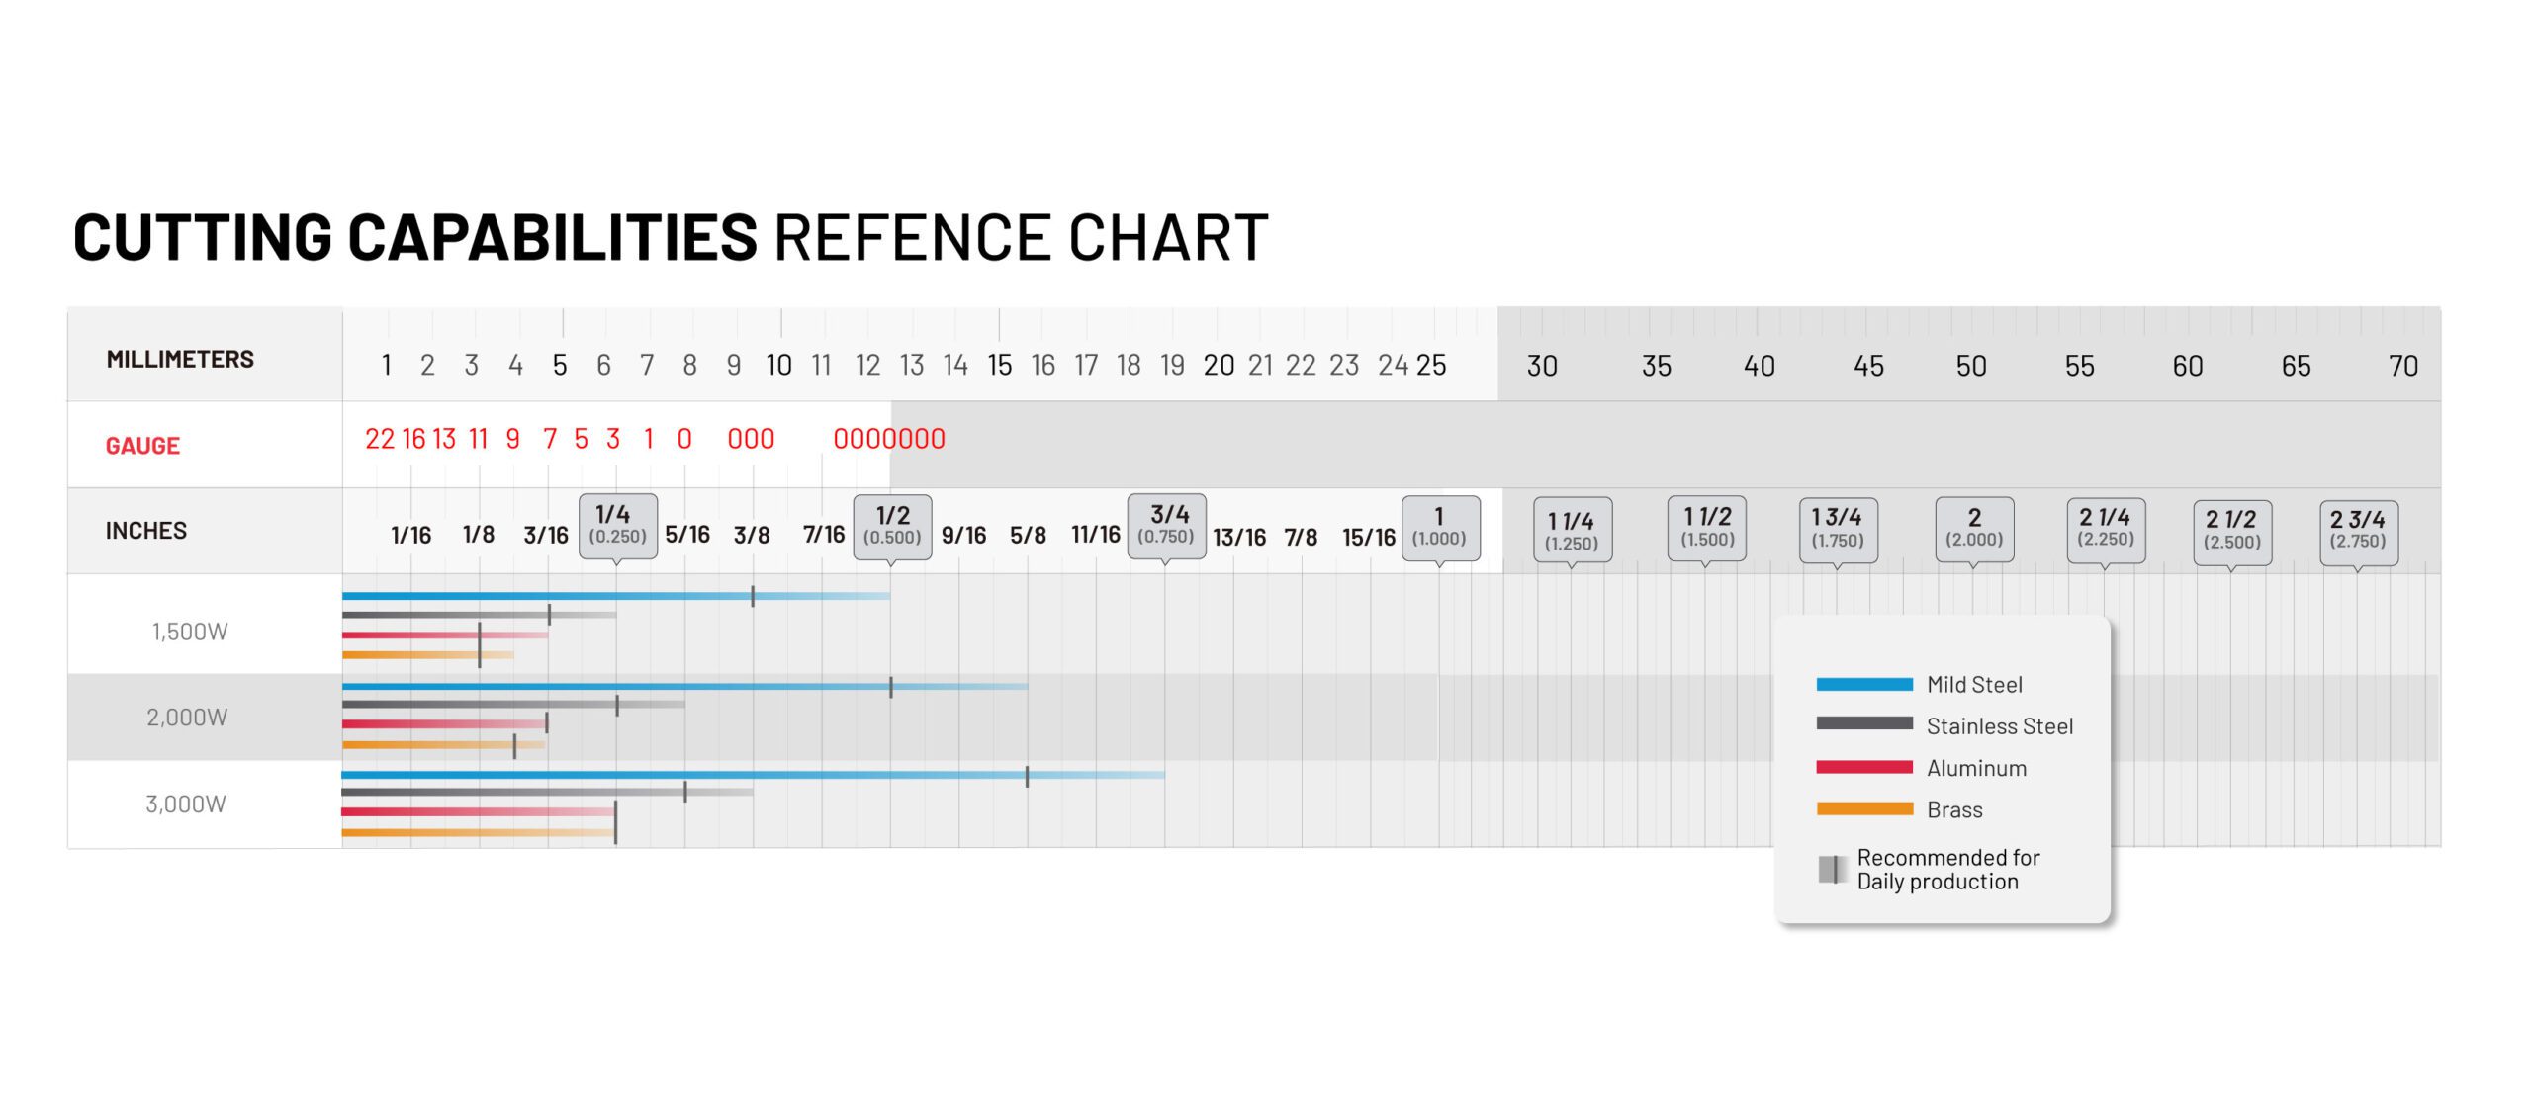2532x1100 pixels.
Task: Click the 3,000W stainless steel gray bar
Action: (x=547, y=792)
